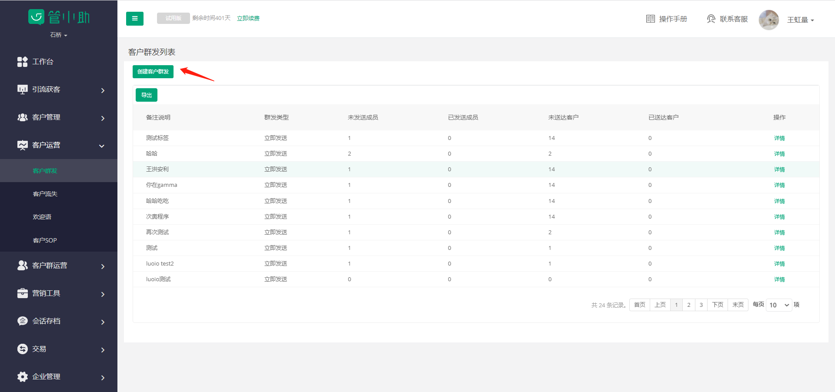Viewport: 835px width, 392px height.
Task: Go to 首页 first page
Action: pos(640,305)
